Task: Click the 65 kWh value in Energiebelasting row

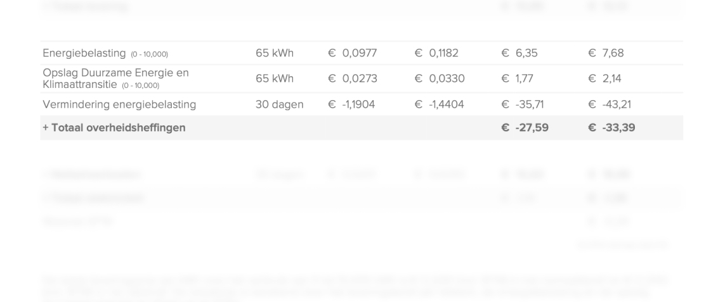Action: tap(274, 53)
